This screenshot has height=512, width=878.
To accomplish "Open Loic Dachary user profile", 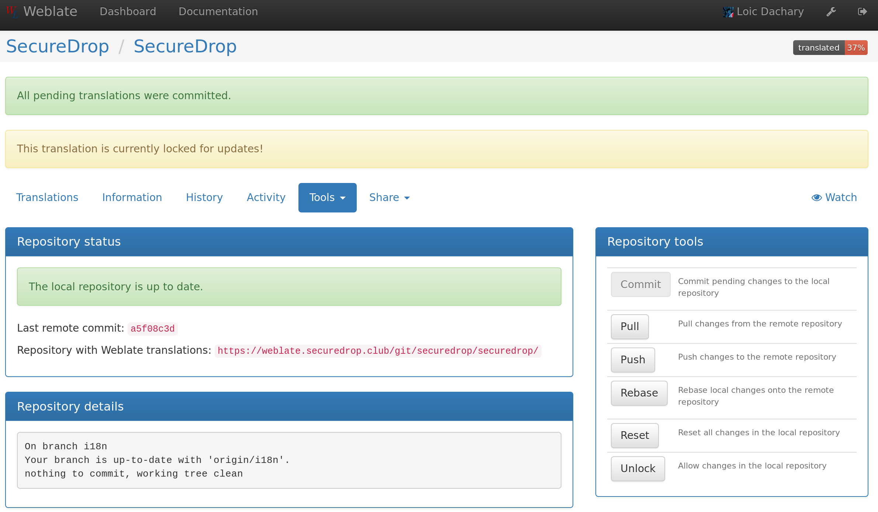I will tap(770, 12).
